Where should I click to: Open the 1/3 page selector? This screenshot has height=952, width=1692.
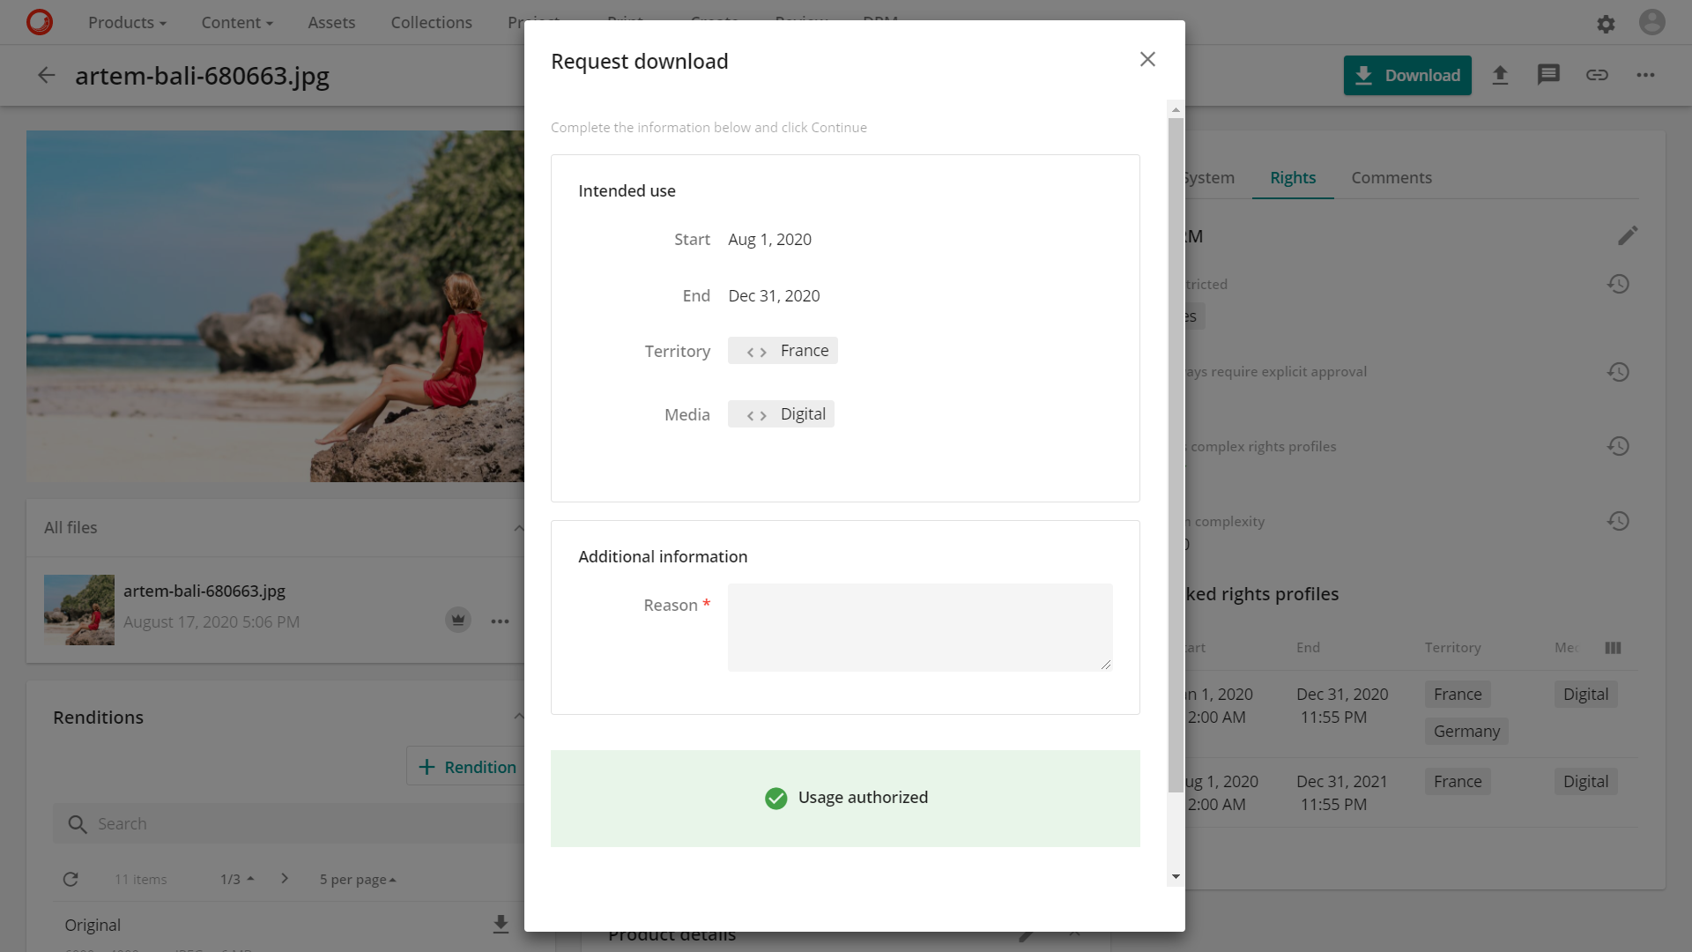click(237, 879)
